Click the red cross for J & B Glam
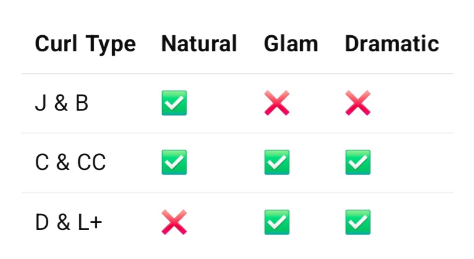474x259 pixels. click(276, 103)
